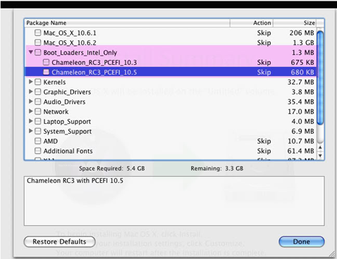The image size is (337, 259).
Task: Click the Size column header
Action: 295,23
